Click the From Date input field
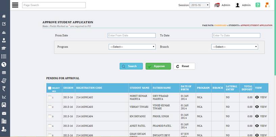The height and width of the screenshot is (137, 276). tap(127, 36)
